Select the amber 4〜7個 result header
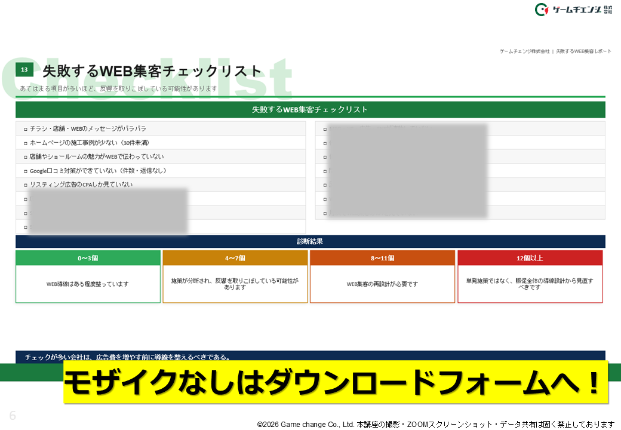This screenshot has height=430, width=621. click(x=235, y=258)
